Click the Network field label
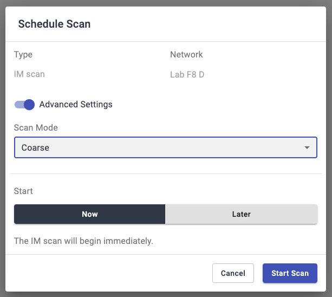Viewport: 332px width, 297px height. coord(186,54)
